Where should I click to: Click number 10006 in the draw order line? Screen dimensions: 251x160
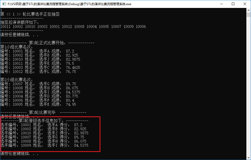(141, 27)
